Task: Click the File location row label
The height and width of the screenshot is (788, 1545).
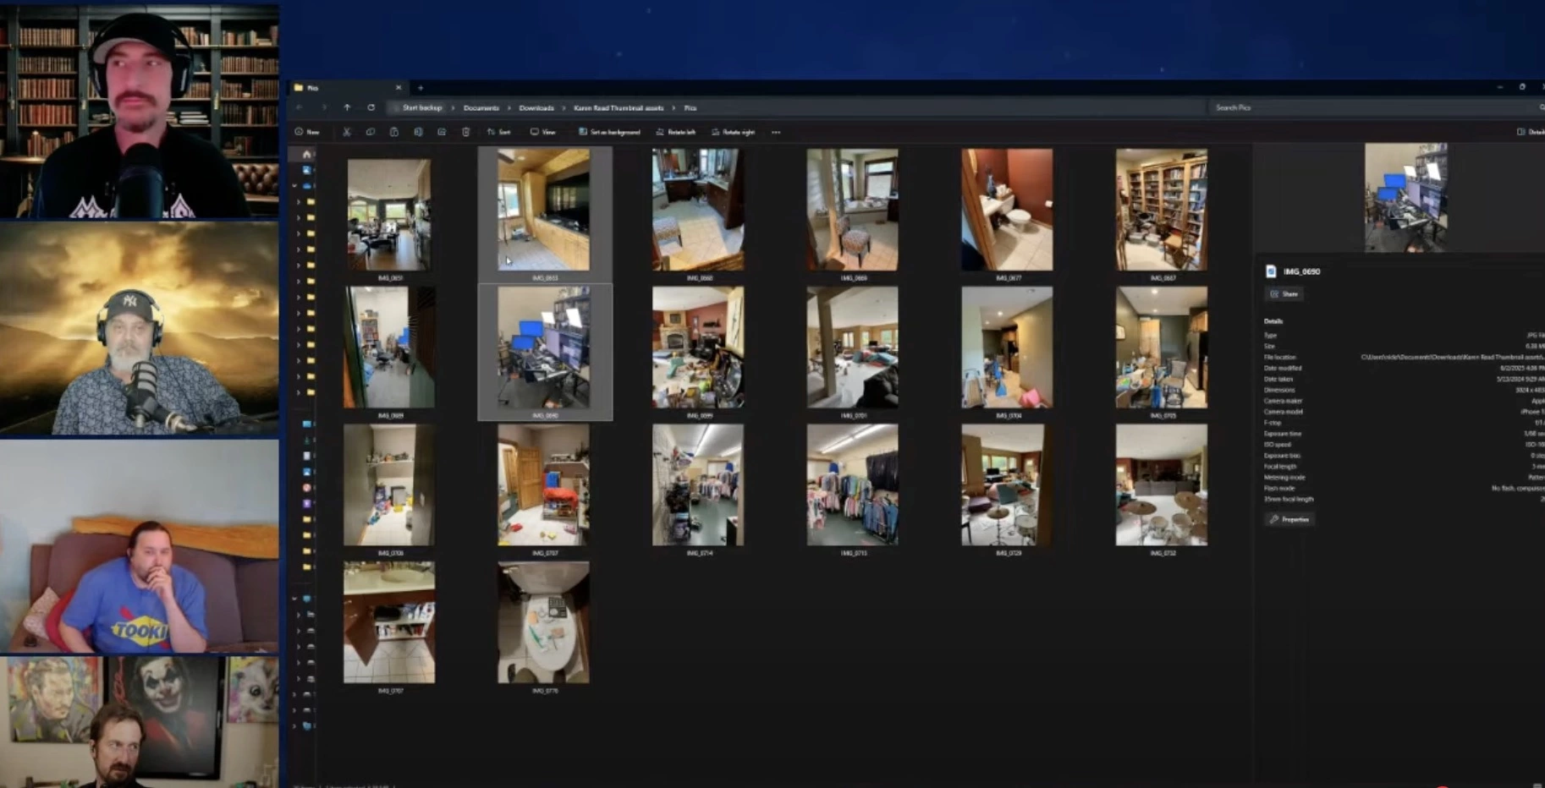Action: tap(1279, 357)
